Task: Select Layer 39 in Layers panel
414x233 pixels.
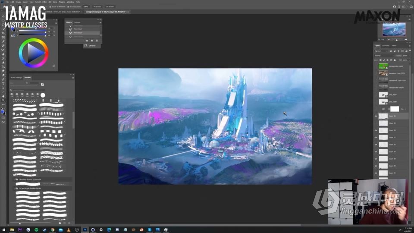Action: pyautogui.click(x=393, y=123)
